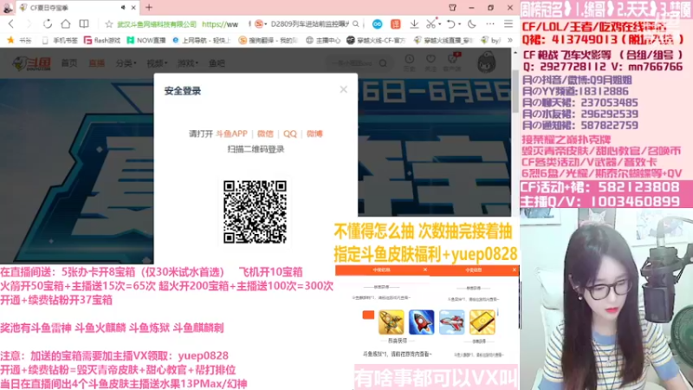
Task: Click the Douyu site search magnifier
Action: pos(383,63)
